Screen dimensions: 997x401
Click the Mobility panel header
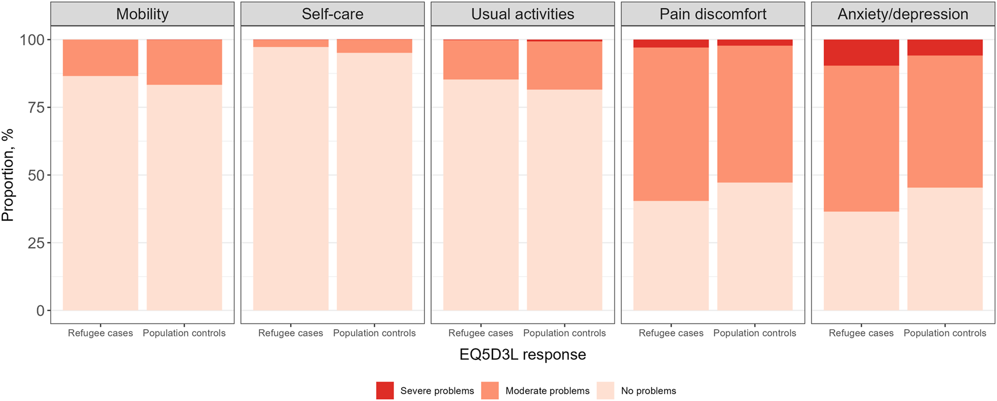click(x=142, y=14)
